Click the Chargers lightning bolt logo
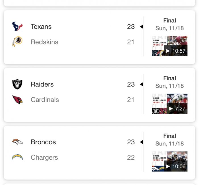Image resolution: width=199 pixels, height=185 pixels. tap(17, 157)
